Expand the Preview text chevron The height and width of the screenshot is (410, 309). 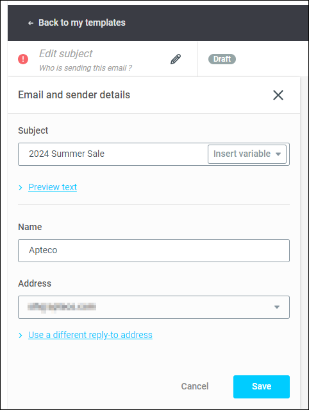21,188
